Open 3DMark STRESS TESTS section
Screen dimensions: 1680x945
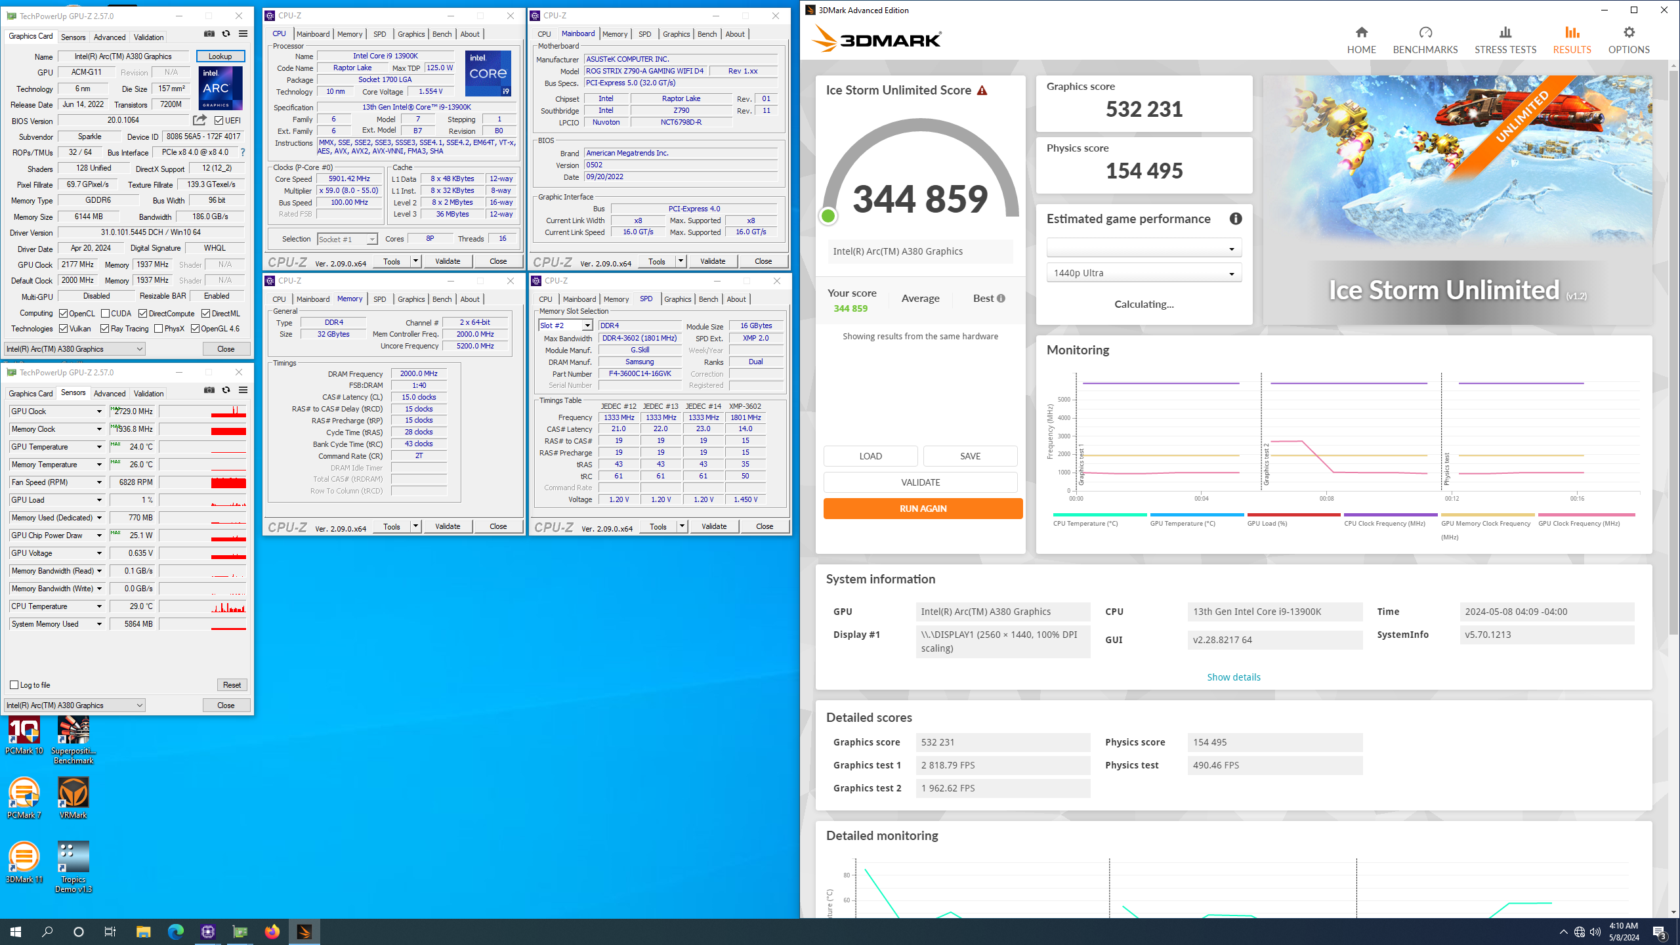pyautogui.click(x=1505, y=40)
